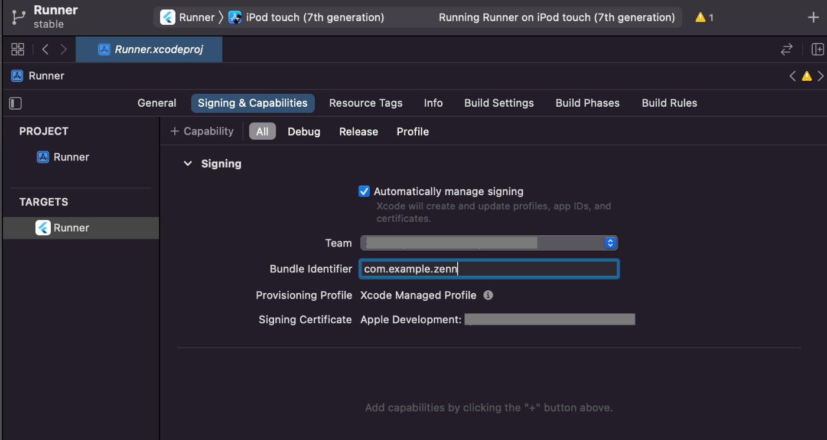This screenshot has width=827, height=440.
Task: Go forward with the right navigation arrow
Action: 63,50
